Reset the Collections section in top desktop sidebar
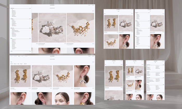This screenshot has width=182, height=109. click(30, 8)
